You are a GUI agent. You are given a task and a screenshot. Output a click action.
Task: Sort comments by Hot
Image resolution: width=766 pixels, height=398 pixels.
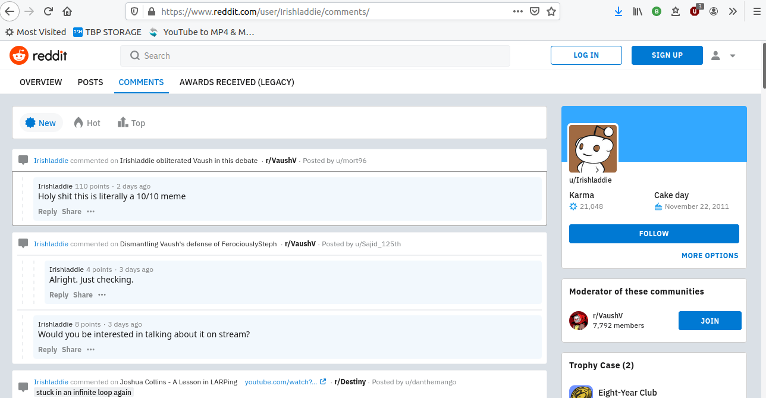pos(87,123)
